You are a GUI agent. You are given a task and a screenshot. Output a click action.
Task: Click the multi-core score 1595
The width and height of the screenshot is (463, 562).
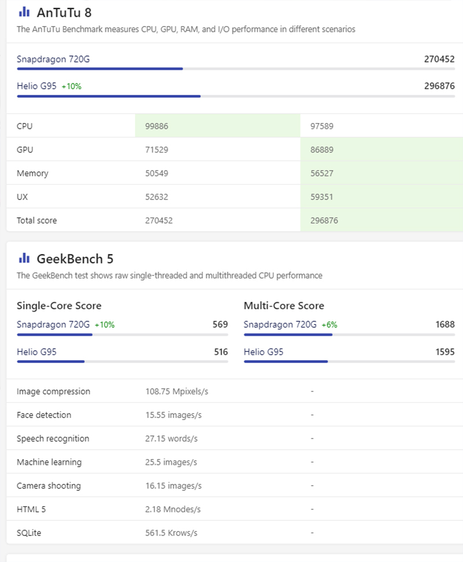(445, 352)
